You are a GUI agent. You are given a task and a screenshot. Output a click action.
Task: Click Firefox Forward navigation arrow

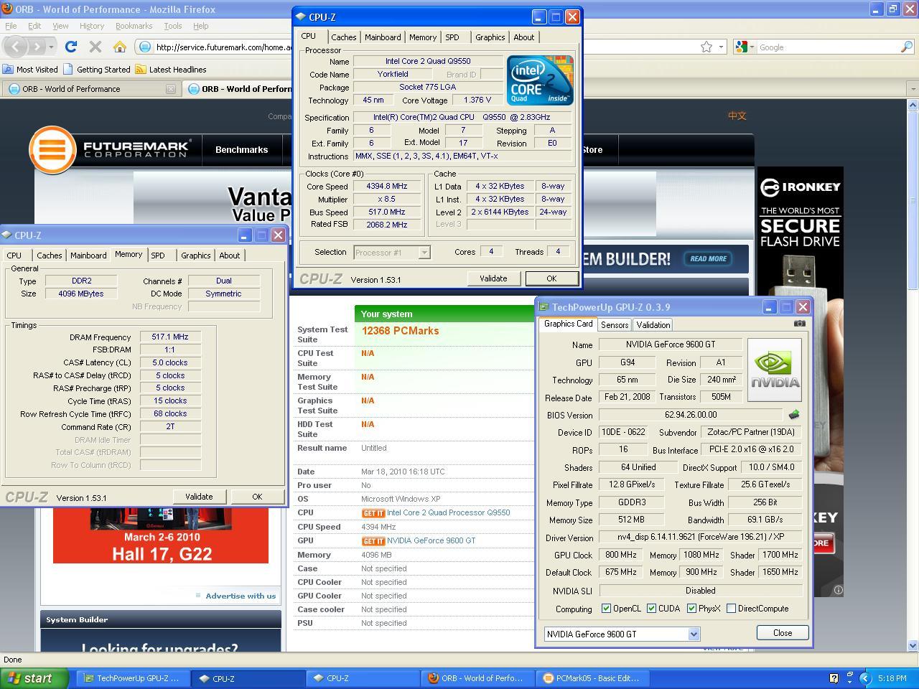coord(37,47)
